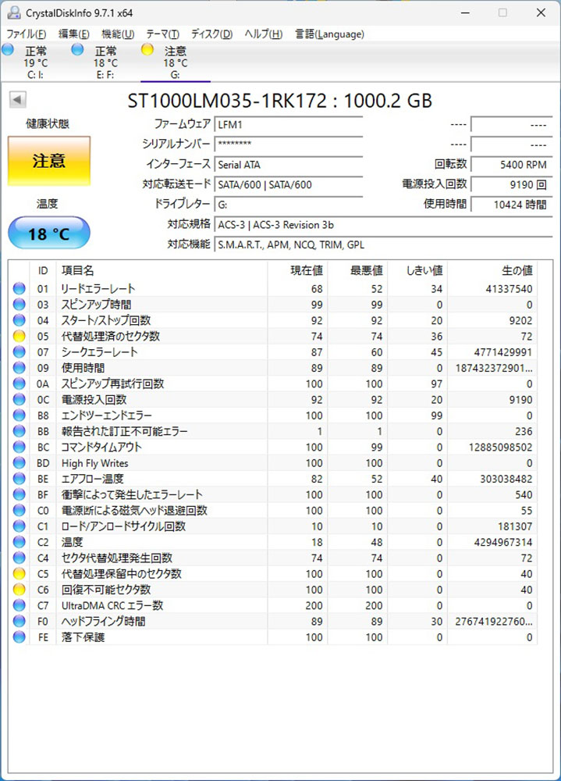The width and height of the screenshot is (561, 781).
Task: Open the ファイル(F) menu
Action: pos(26,34)
